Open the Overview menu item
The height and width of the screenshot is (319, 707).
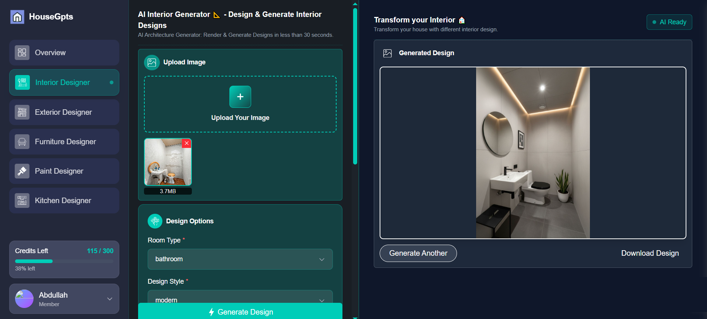coord(64,53)
